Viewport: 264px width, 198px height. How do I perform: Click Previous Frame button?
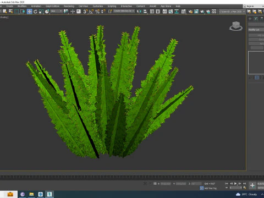pos(231,184)
